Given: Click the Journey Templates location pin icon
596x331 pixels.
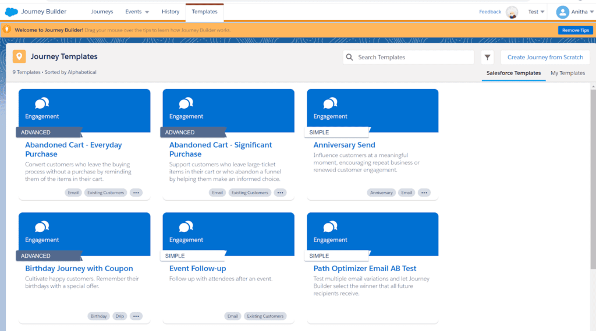Looking at the screenshot, I should pyautogui.click(x=19, y=56).
